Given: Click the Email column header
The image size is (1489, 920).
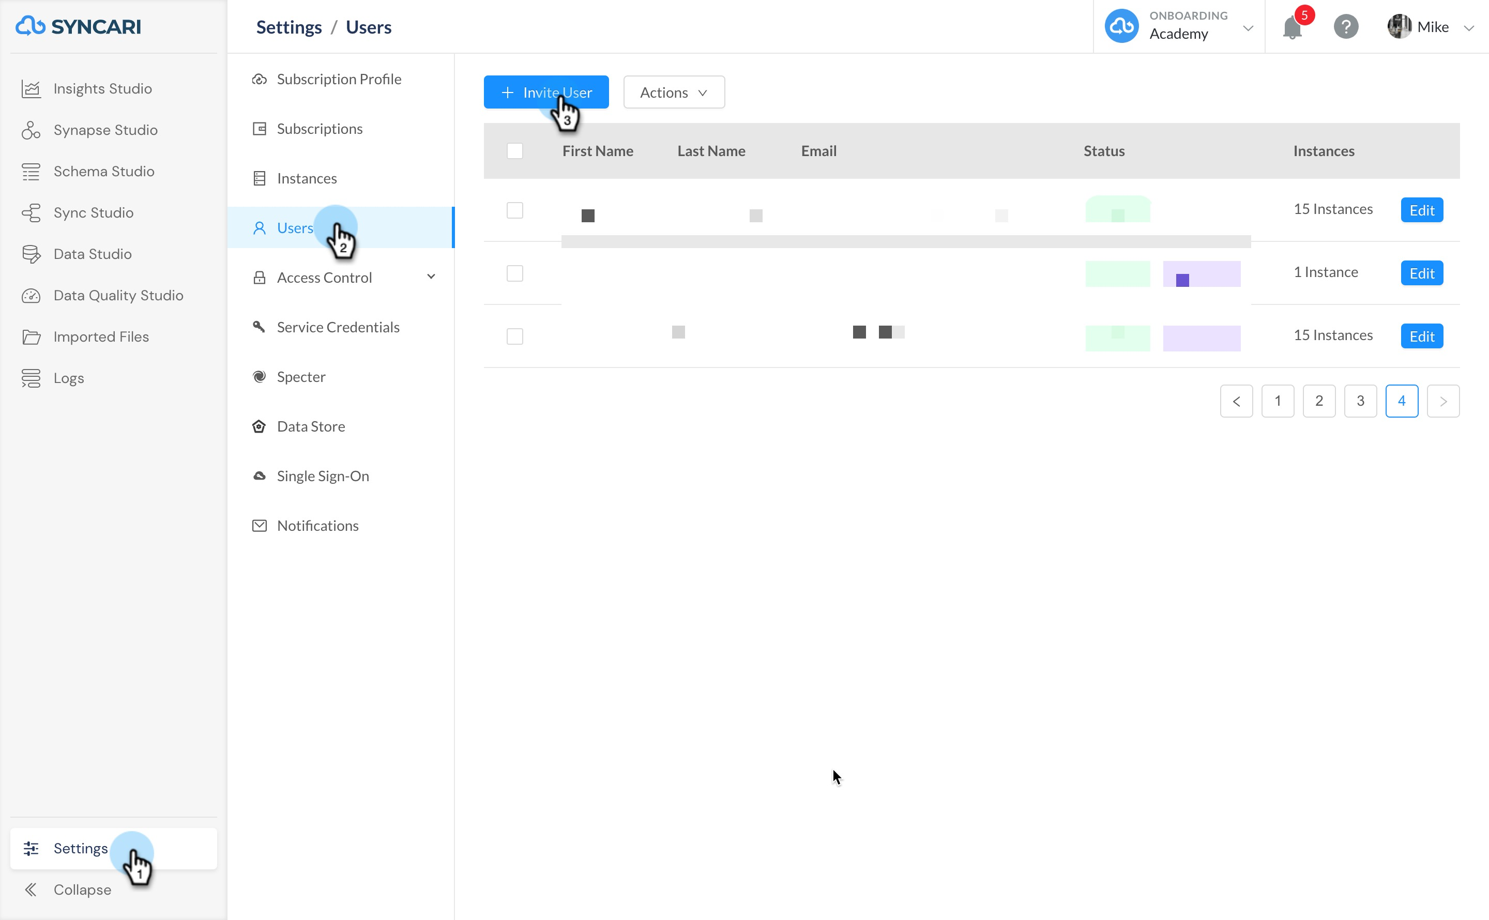Looking at the screenshot, I should (818, 151).
